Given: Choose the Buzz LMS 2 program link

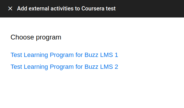Looking at the screenshot, I should tap(64, 67).
